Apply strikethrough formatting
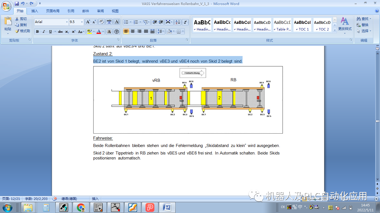380x213 pixels. (60, 31)
